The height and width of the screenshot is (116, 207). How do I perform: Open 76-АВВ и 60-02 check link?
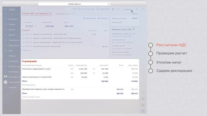(118, 46)
